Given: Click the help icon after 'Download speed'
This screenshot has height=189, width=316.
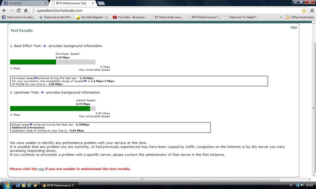Looking at the screenshot, I should pyautogui.click(x=36, y=78).
